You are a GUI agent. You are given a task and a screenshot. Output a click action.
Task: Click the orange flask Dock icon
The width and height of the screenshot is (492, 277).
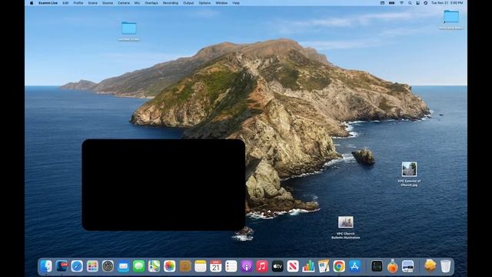coord(392,266)
